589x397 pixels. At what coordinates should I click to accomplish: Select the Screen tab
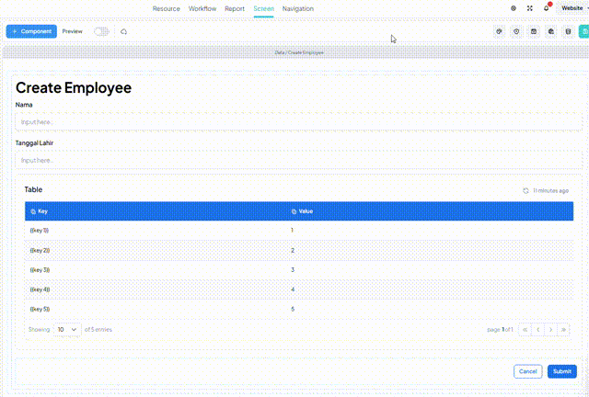pos(263,8)
